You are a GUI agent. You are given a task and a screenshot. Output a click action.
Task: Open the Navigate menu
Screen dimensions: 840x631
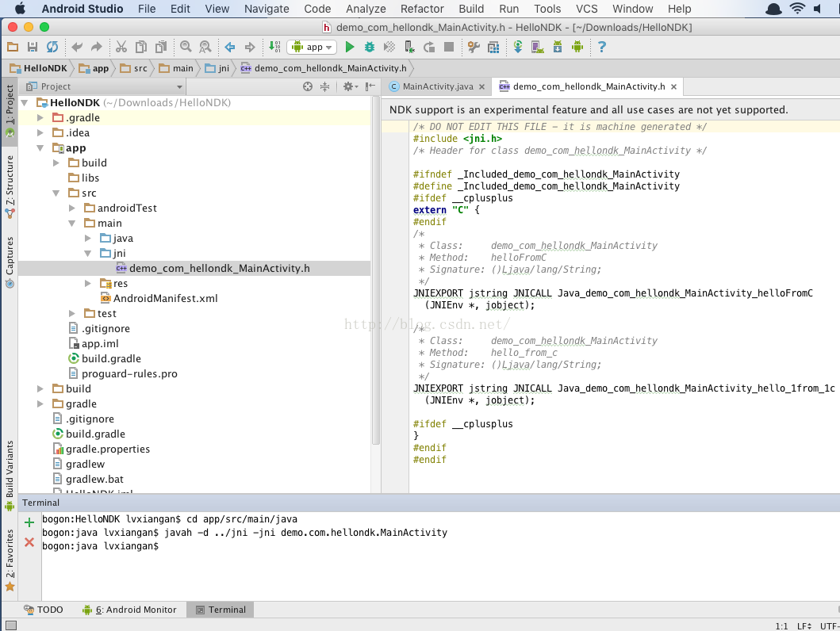[267, 9]
